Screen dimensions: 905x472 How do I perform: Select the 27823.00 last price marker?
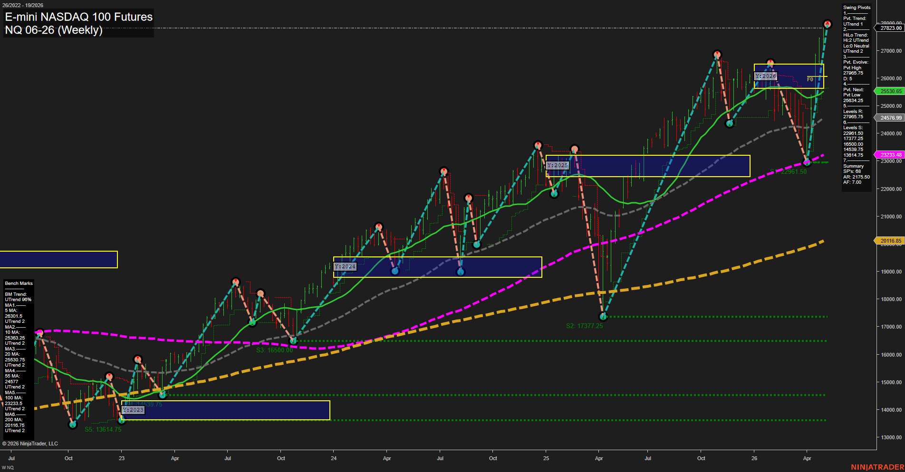click(890, 28)
